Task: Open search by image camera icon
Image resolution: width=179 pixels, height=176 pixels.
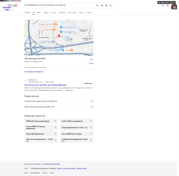Action: click(106, 5)
